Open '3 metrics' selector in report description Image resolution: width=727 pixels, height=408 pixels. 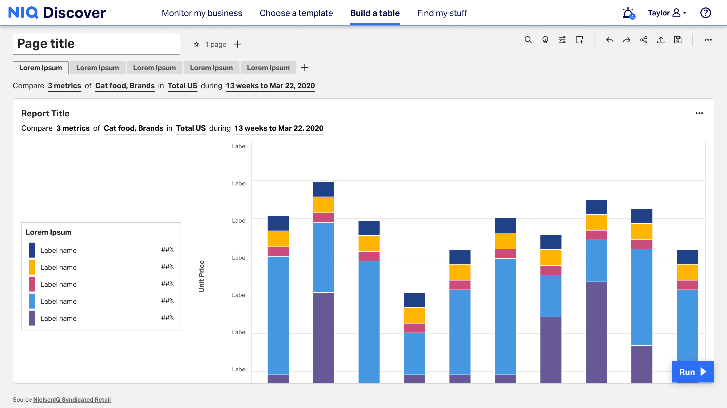point(73,128)
